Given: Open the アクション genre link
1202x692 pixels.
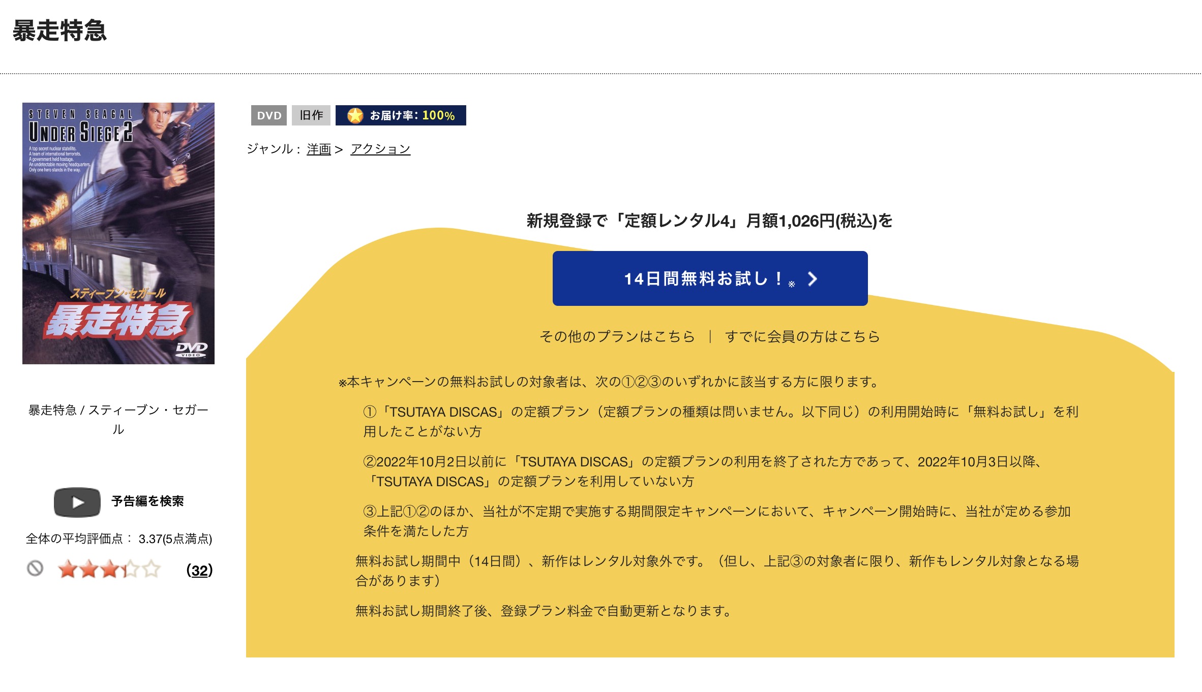Looking at the screenshot, I should [380, 149].
